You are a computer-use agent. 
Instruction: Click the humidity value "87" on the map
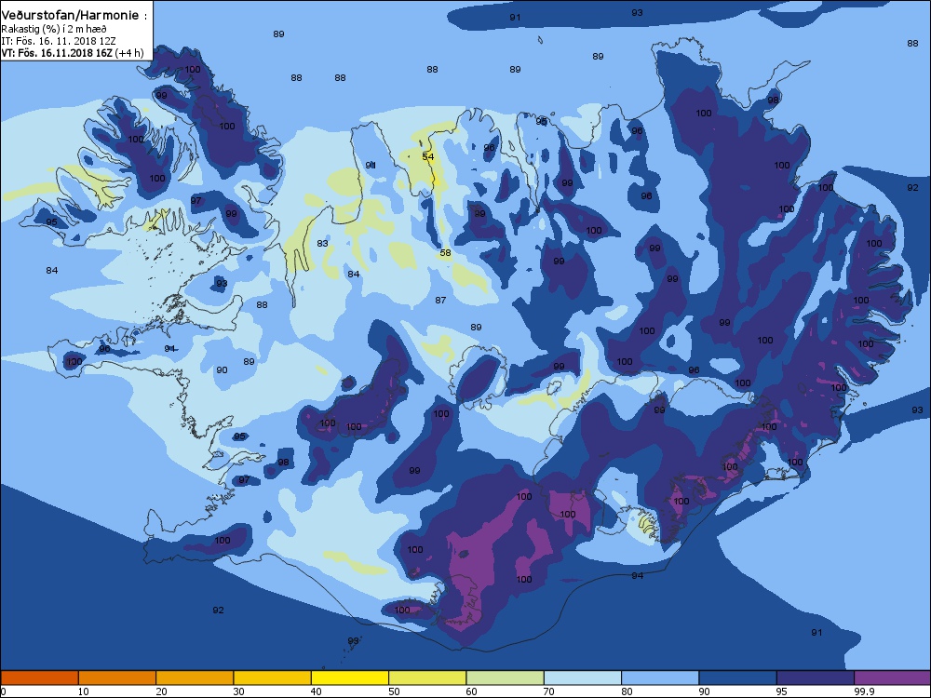coord(440,301)
